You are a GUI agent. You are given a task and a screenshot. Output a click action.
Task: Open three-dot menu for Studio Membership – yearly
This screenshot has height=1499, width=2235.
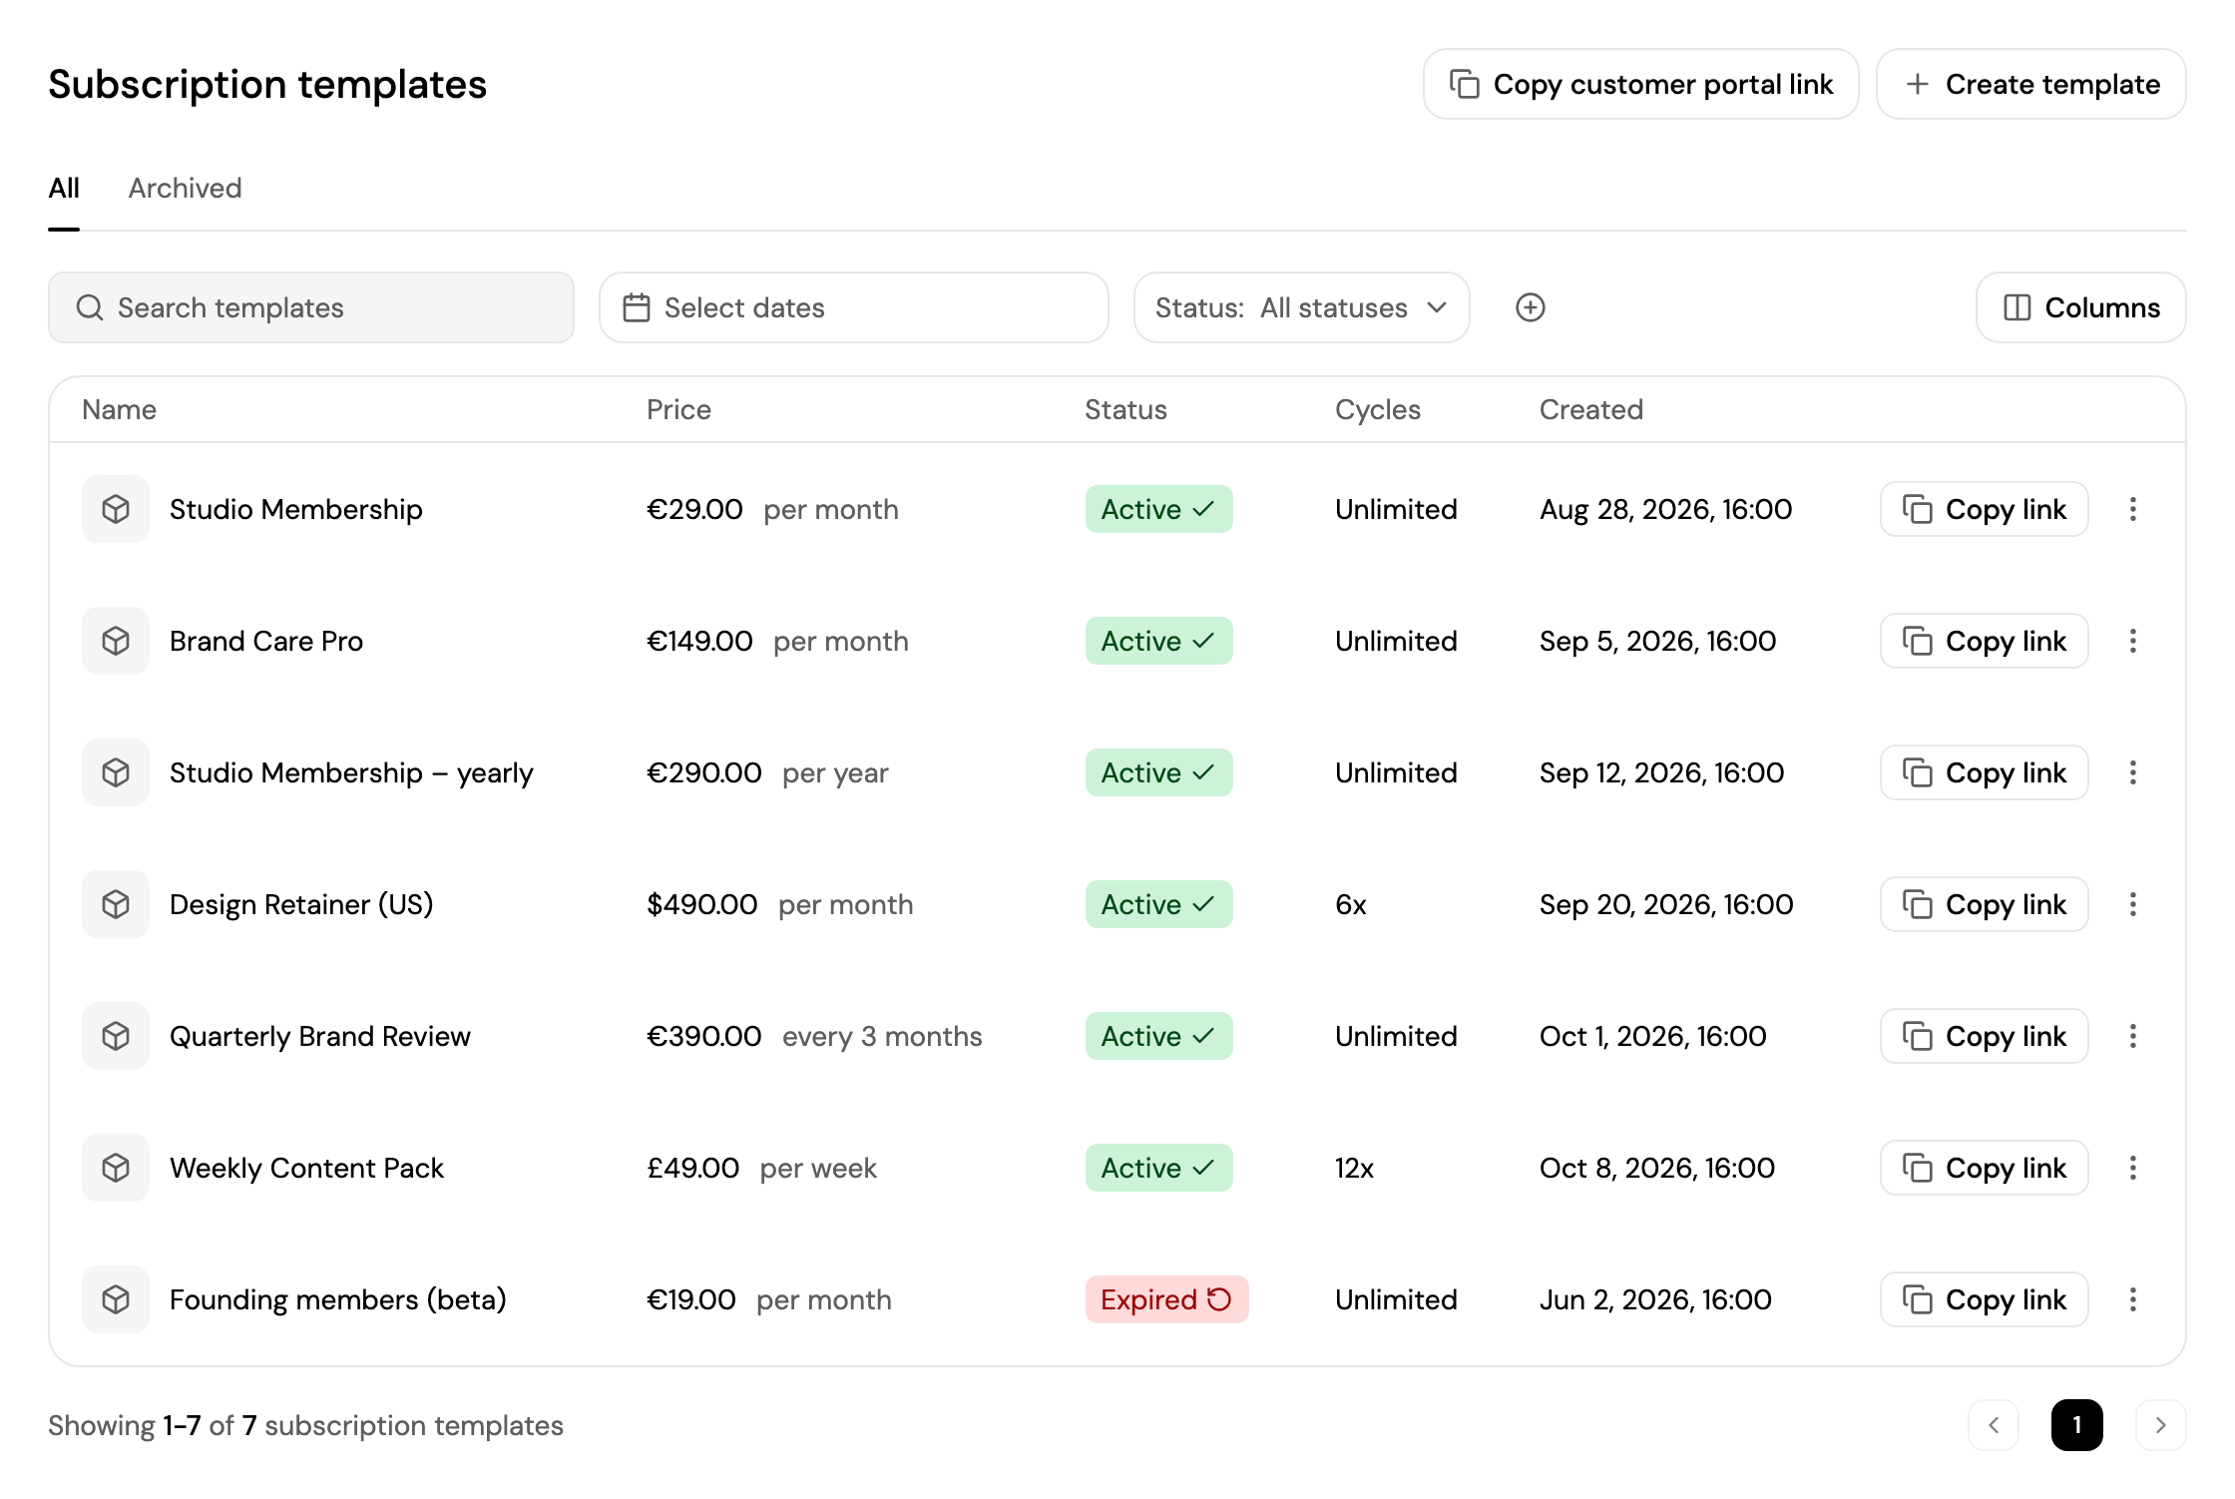click(2133, 772)
